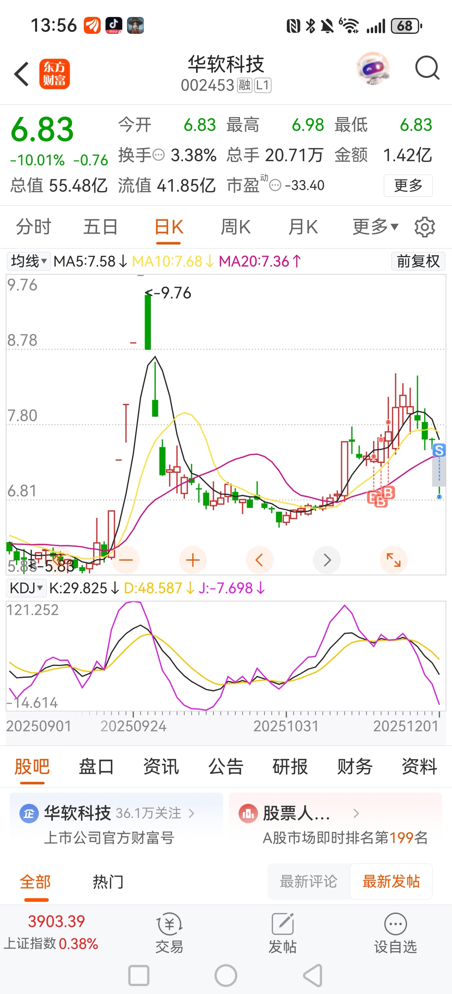Tap the 20251031 date axis label
This screenshot has width=452, height=994.
(286, 726)
